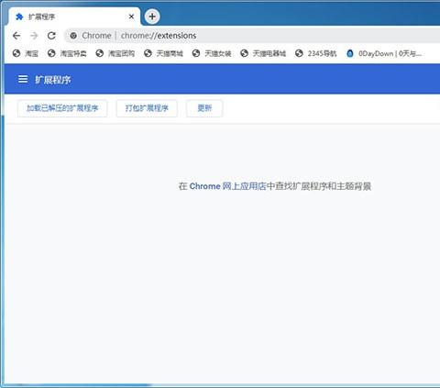Image resolution: width=440 pixels, height=388 pixels.
Task: Open the 淘宝特卖 bookmark
Action: pos(67,53)
